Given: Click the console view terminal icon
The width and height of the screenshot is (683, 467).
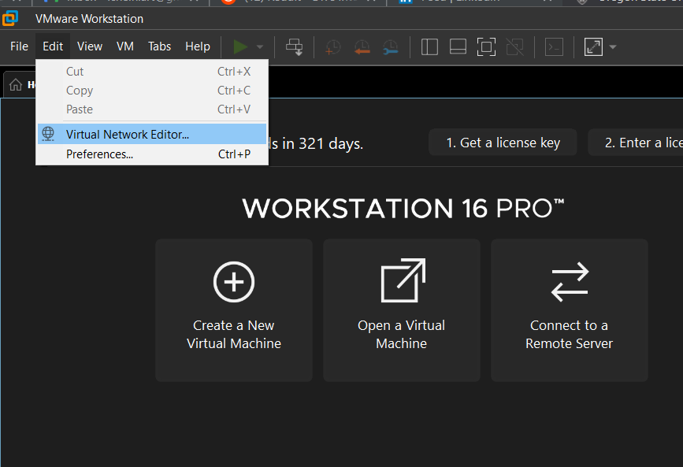Looking at the screenshot, I should click(x=554, y=46).
